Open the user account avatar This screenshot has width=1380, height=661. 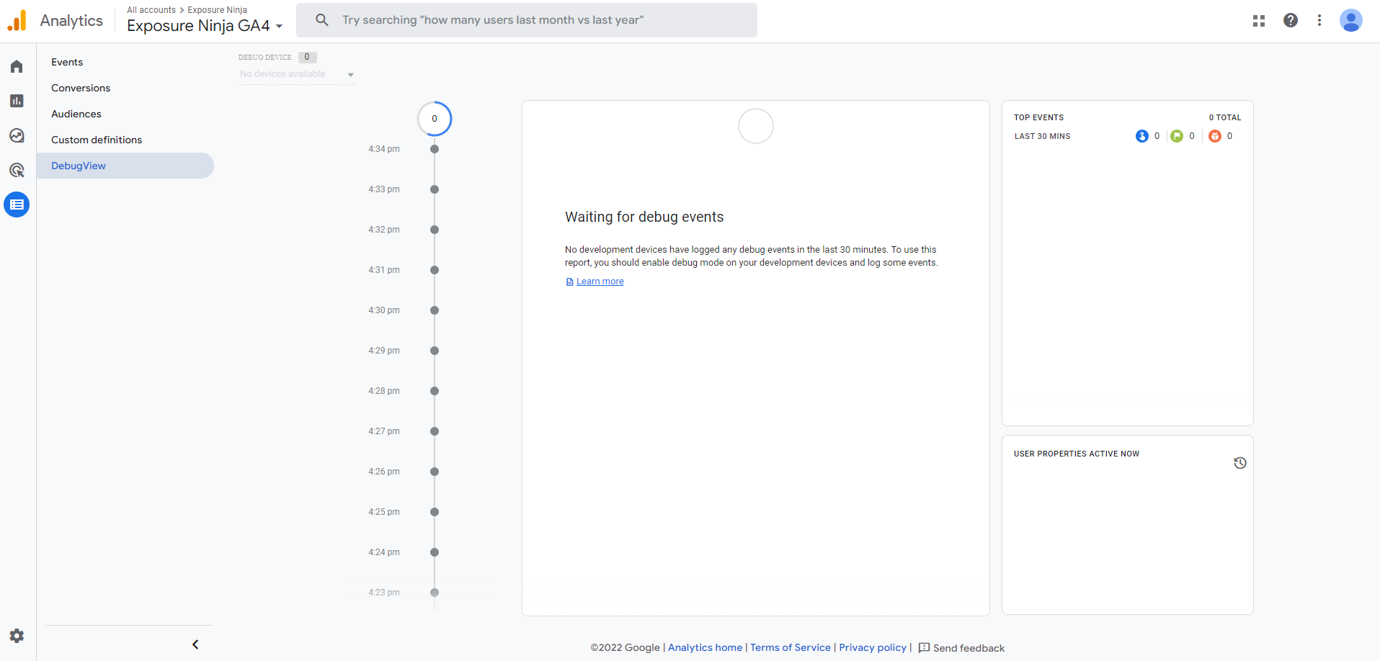point(1350,20)
